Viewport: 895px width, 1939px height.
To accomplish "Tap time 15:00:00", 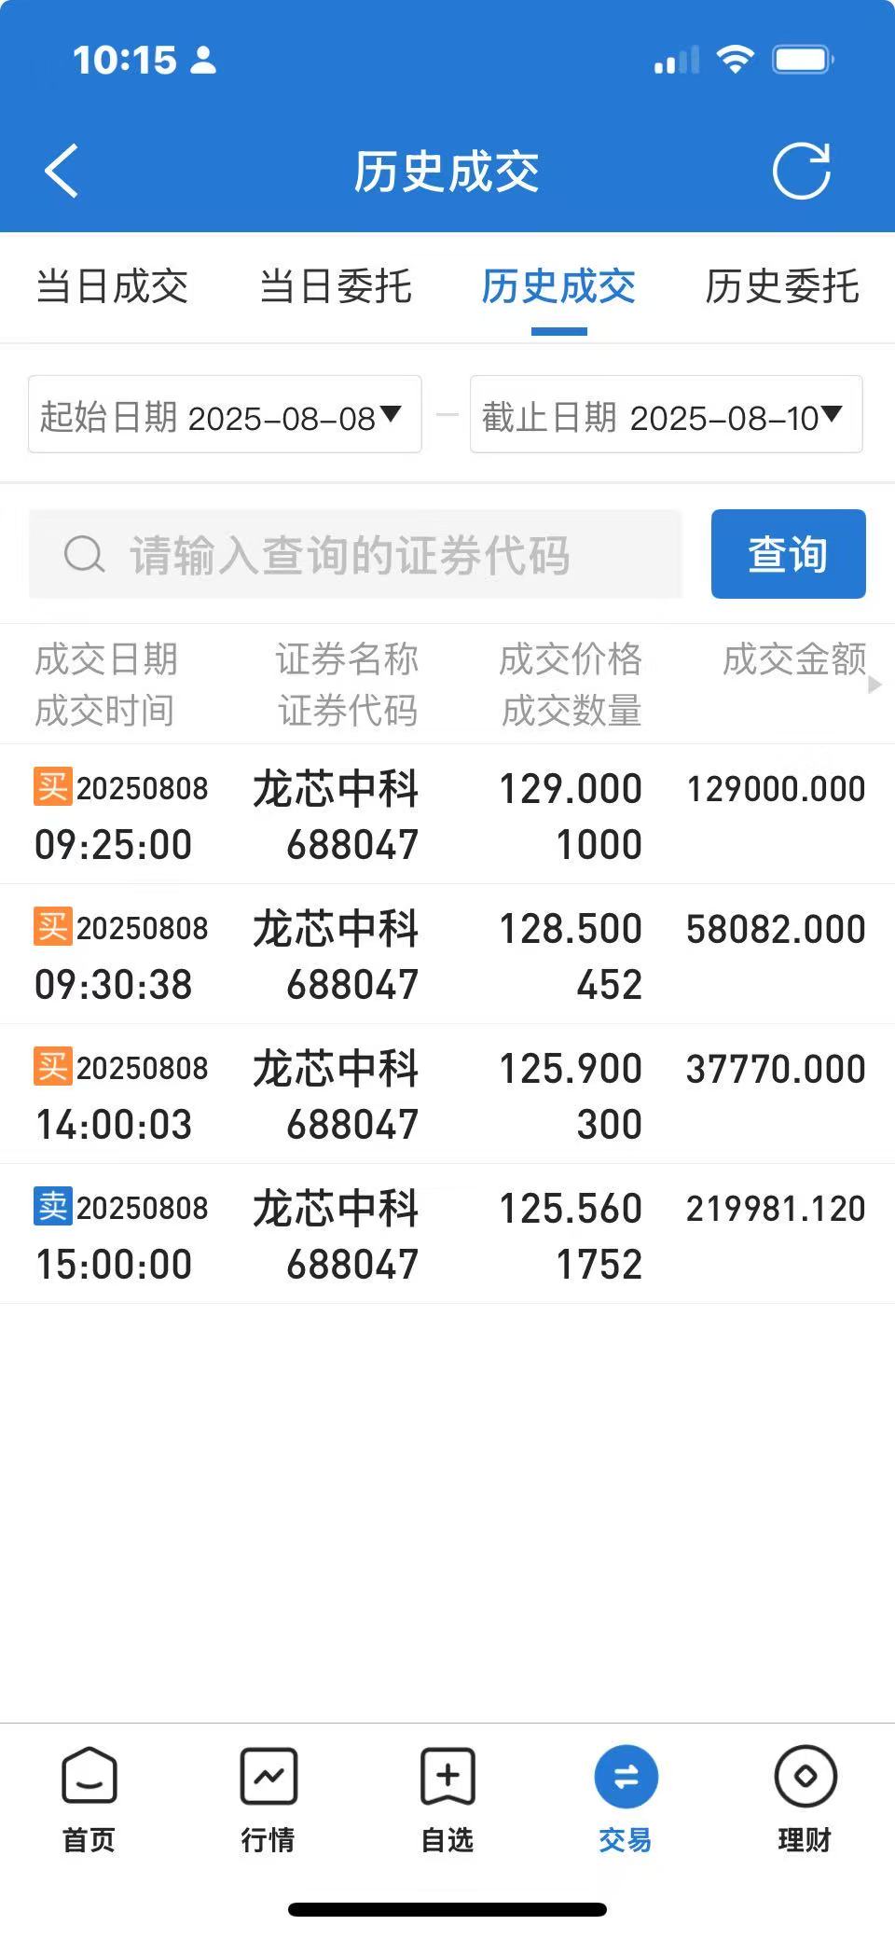I will (x=114, y=1265).
